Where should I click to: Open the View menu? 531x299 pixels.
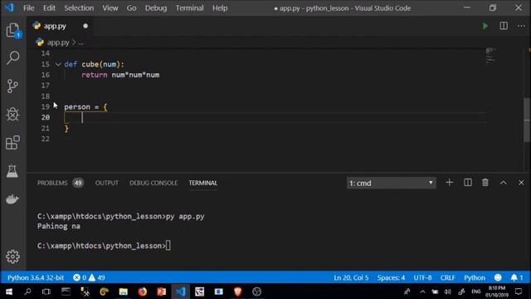click(110, 7)
